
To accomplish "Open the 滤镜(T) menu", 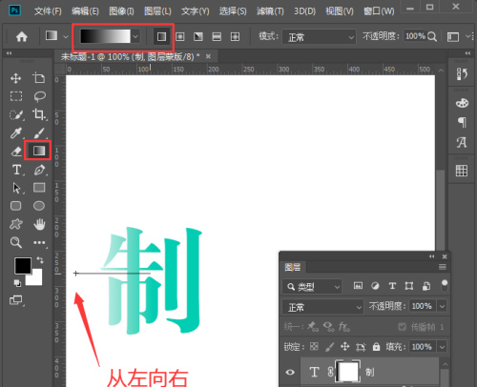I will coord(270,11).
